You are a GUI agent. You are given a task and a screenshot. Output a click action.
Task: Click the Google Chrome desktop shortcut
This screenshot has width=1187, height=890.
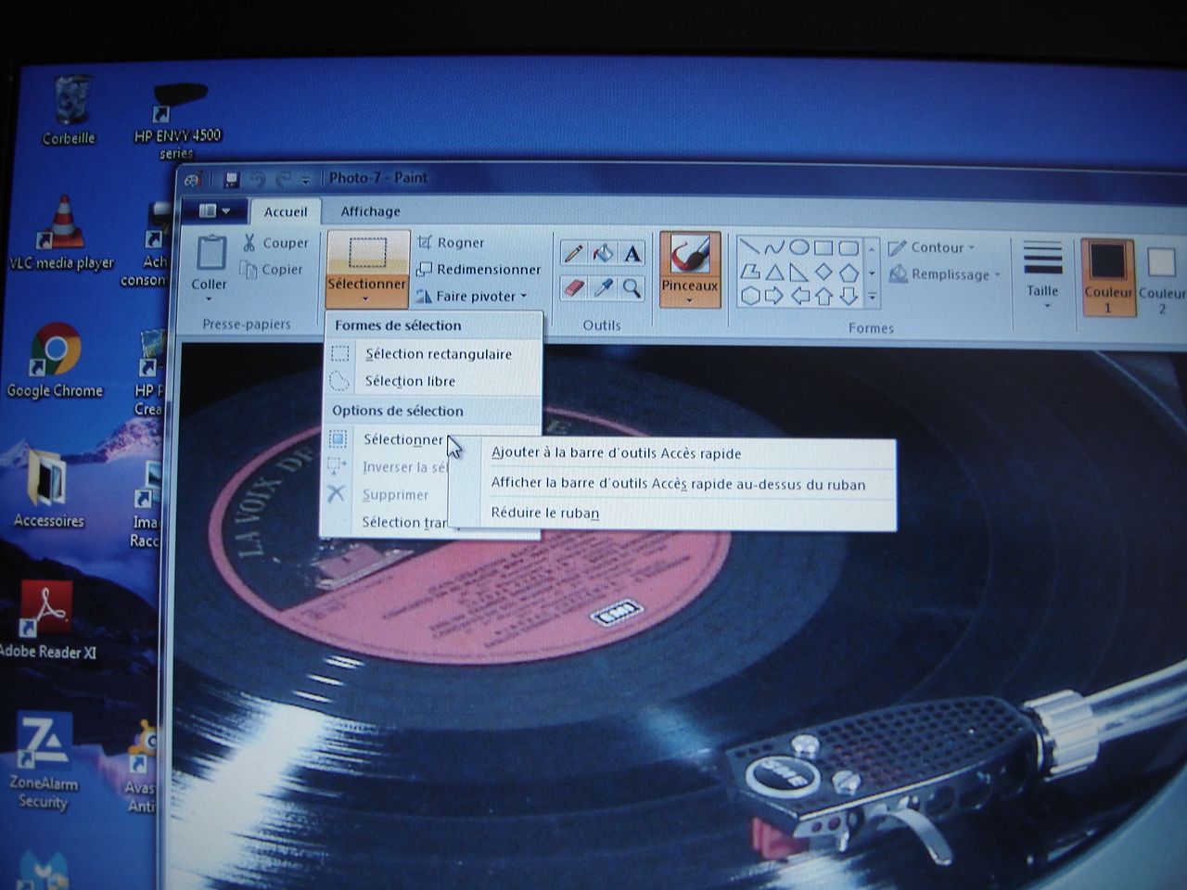click(x=56, y=362)
